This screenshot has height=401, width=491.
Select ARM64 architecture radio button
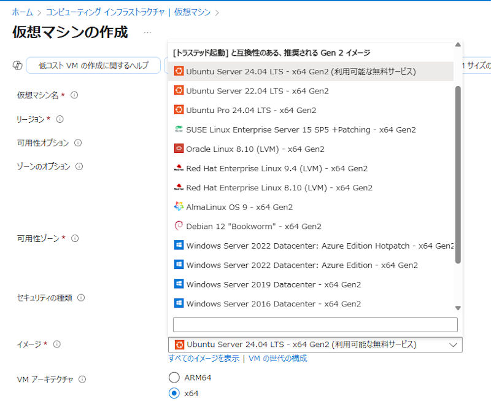pyautogui.click(x=174, y=378)
